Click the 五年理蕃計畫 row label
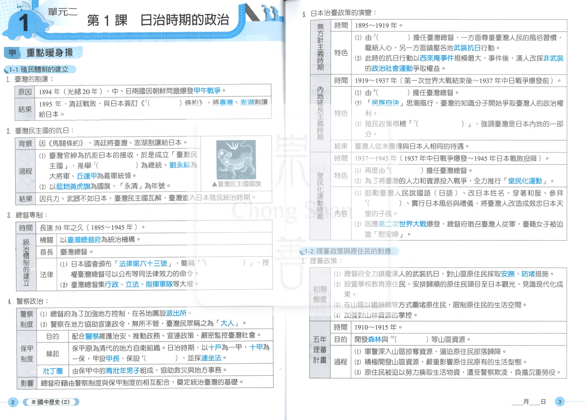The image size is (585, 420). click(320, 350)
